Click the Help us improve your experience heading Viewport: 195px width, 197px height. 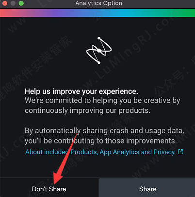[x=81, y=91]
